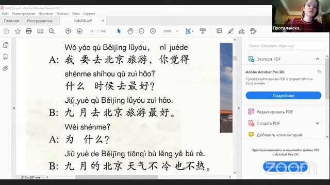The width and height of the screenshot is (330, 185).
Task: Expand the Создать PDF section chevron
Action: pos(318,123)
